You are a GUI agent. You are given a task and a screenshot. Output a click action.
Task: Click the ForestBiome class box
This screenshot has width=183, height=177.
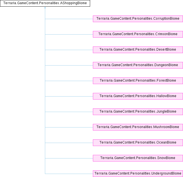tap(138, 81)
